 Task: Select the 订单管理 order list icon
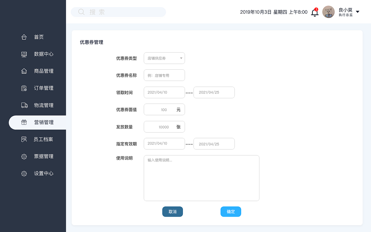[x=24, y=88]
